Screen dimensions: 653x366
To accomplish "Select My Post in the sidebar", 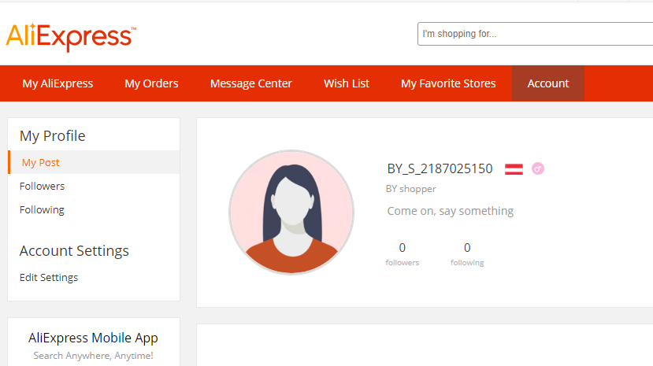I will coord(94,162).
